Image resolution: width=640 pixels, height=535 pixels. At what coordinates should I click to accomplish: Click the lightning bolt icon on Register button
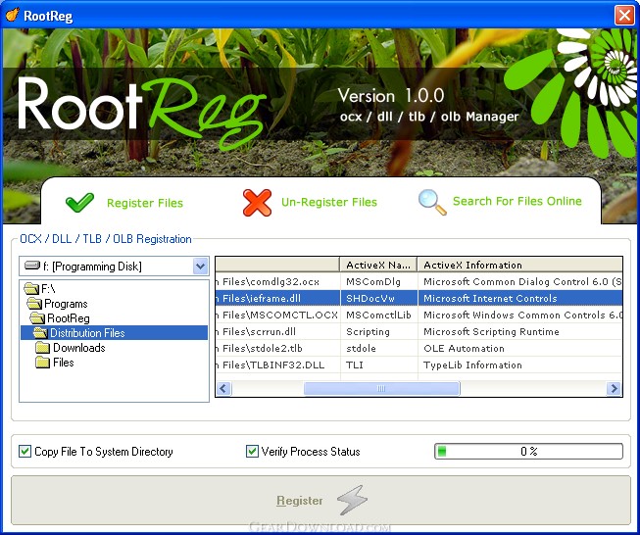pos(352,500)
